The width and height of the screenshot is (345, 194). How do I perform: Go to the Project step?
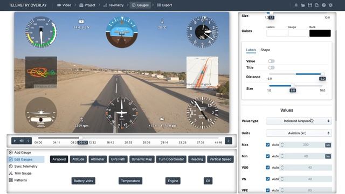87,5
